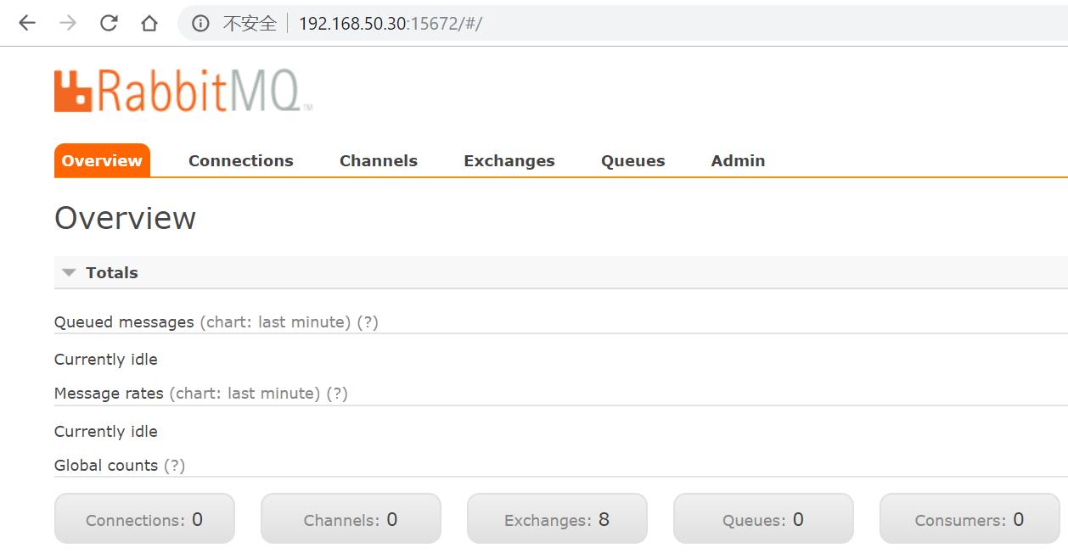Open the Admin tab
Image resolution: width=1068 pixels, height=559 pixels.
click(739, 160)
